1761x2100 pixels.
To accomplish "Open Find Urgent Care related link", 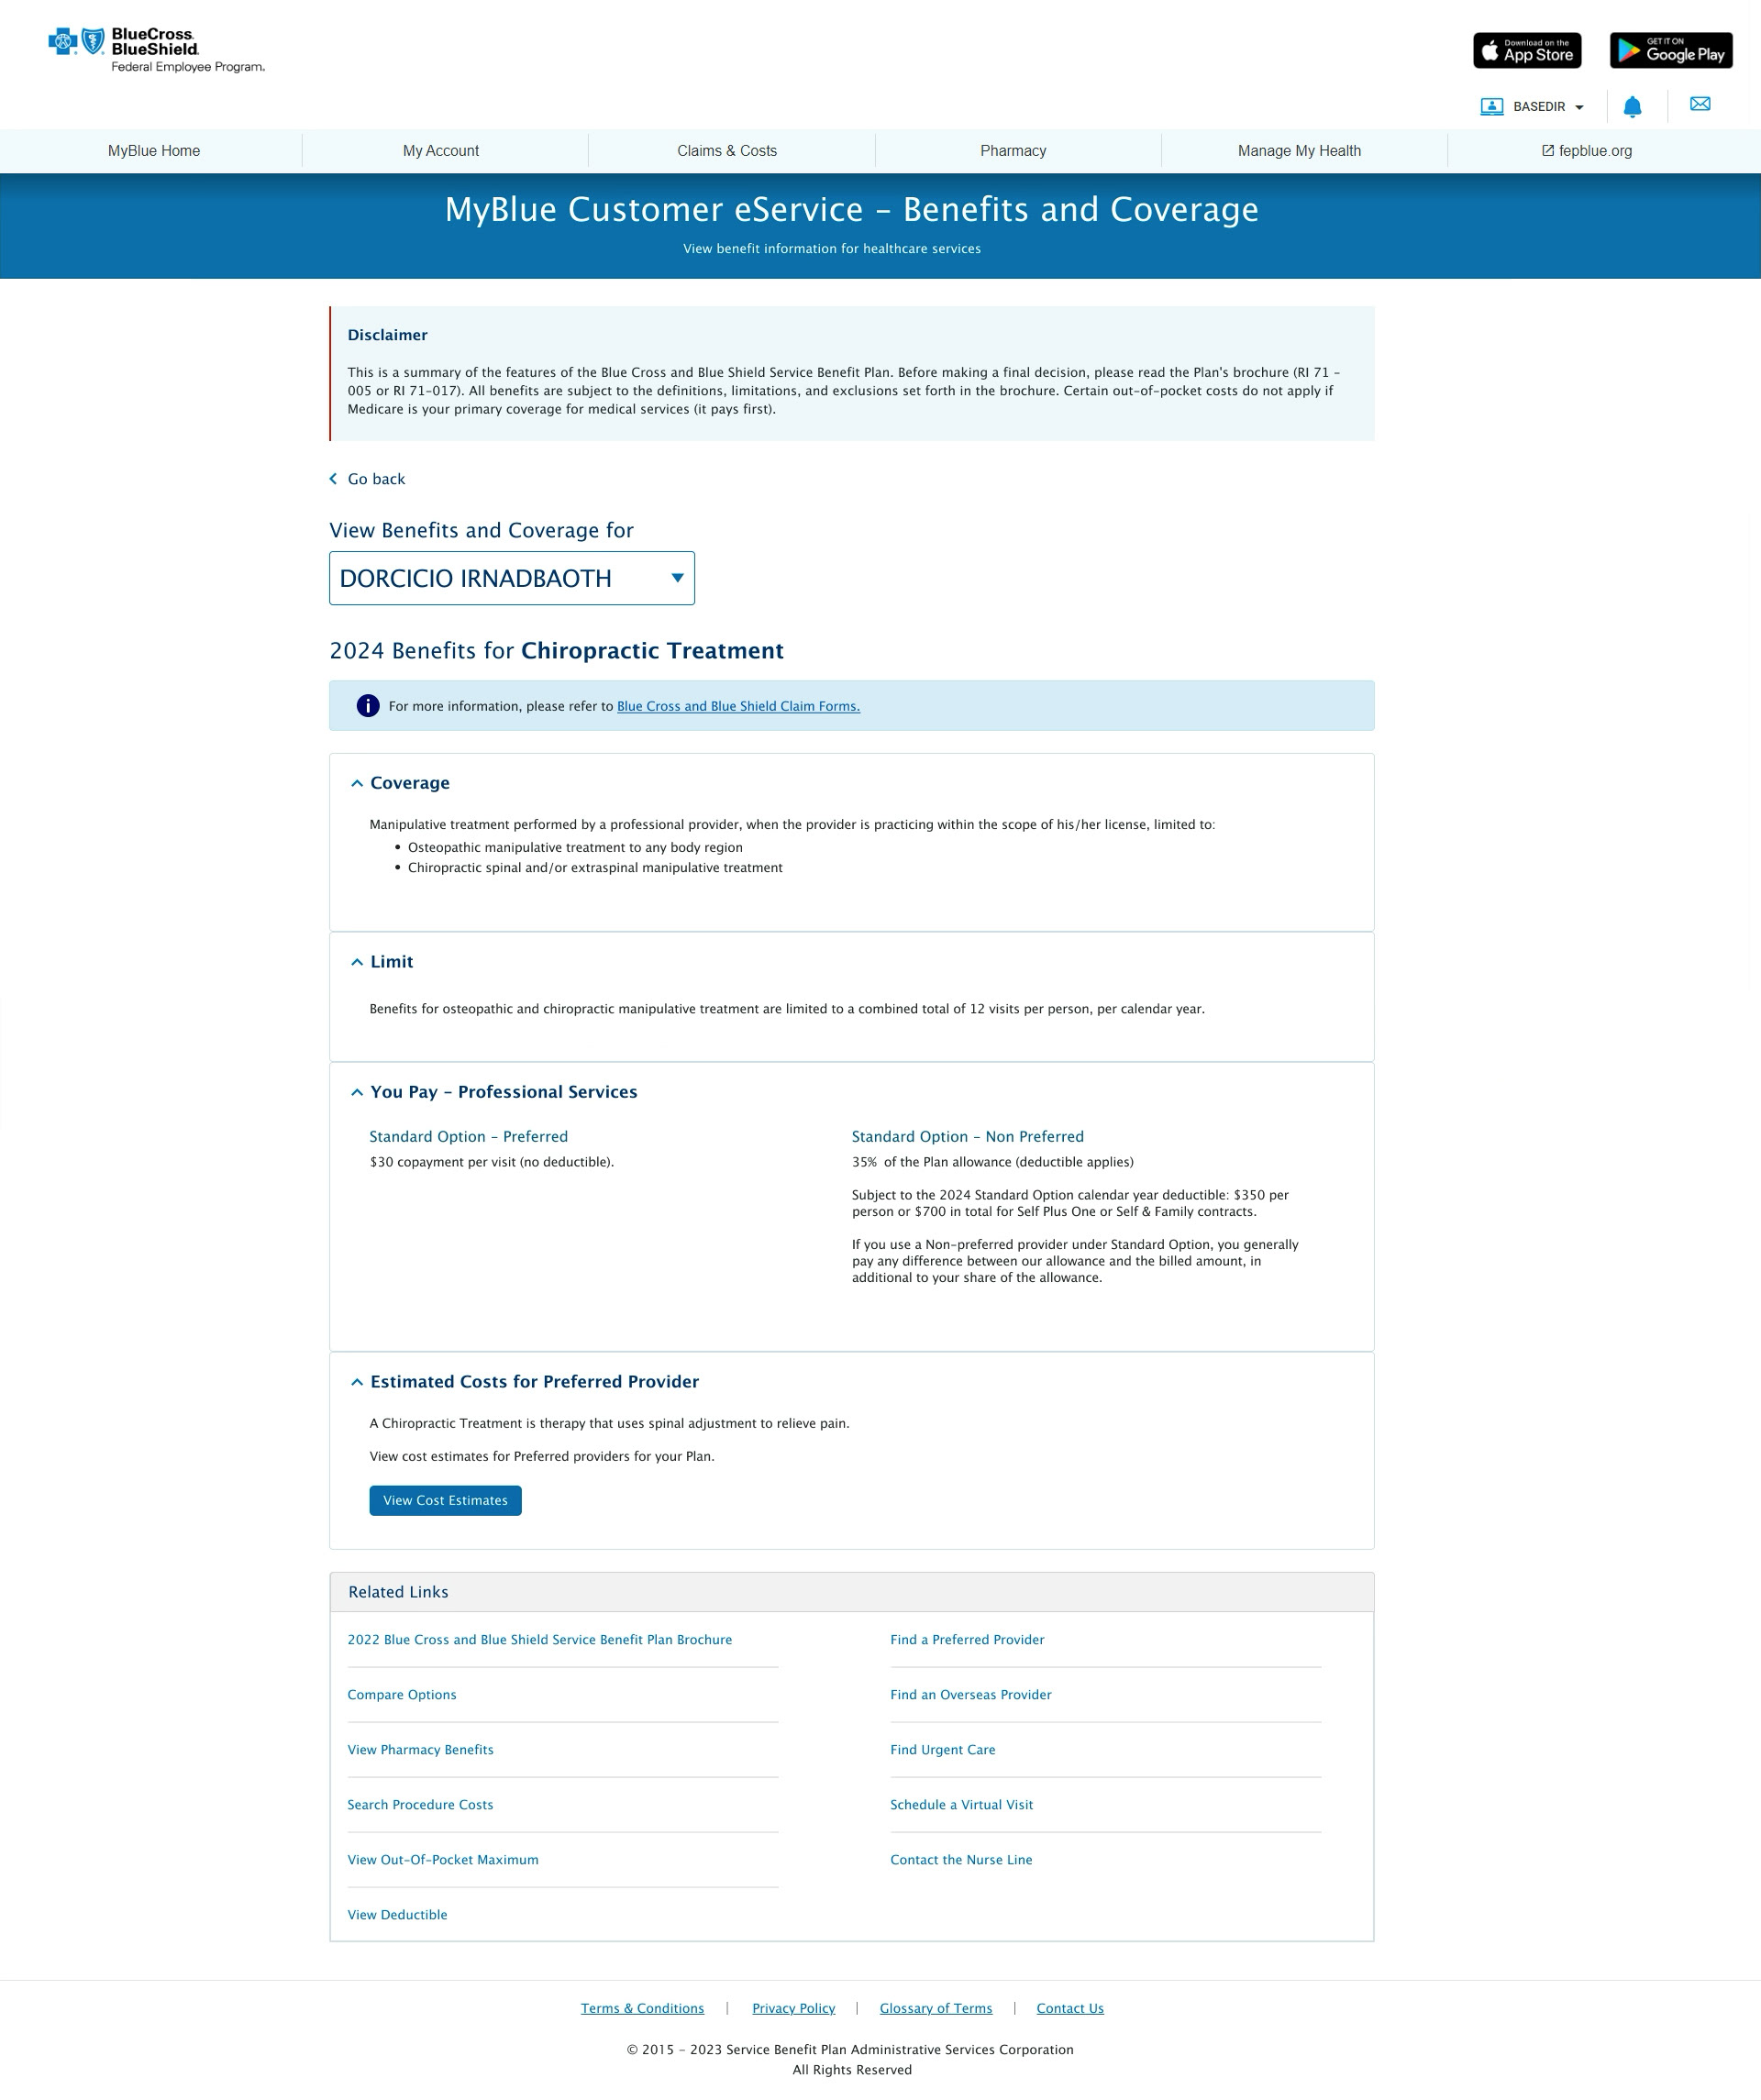I will (x=942, y=1750).
